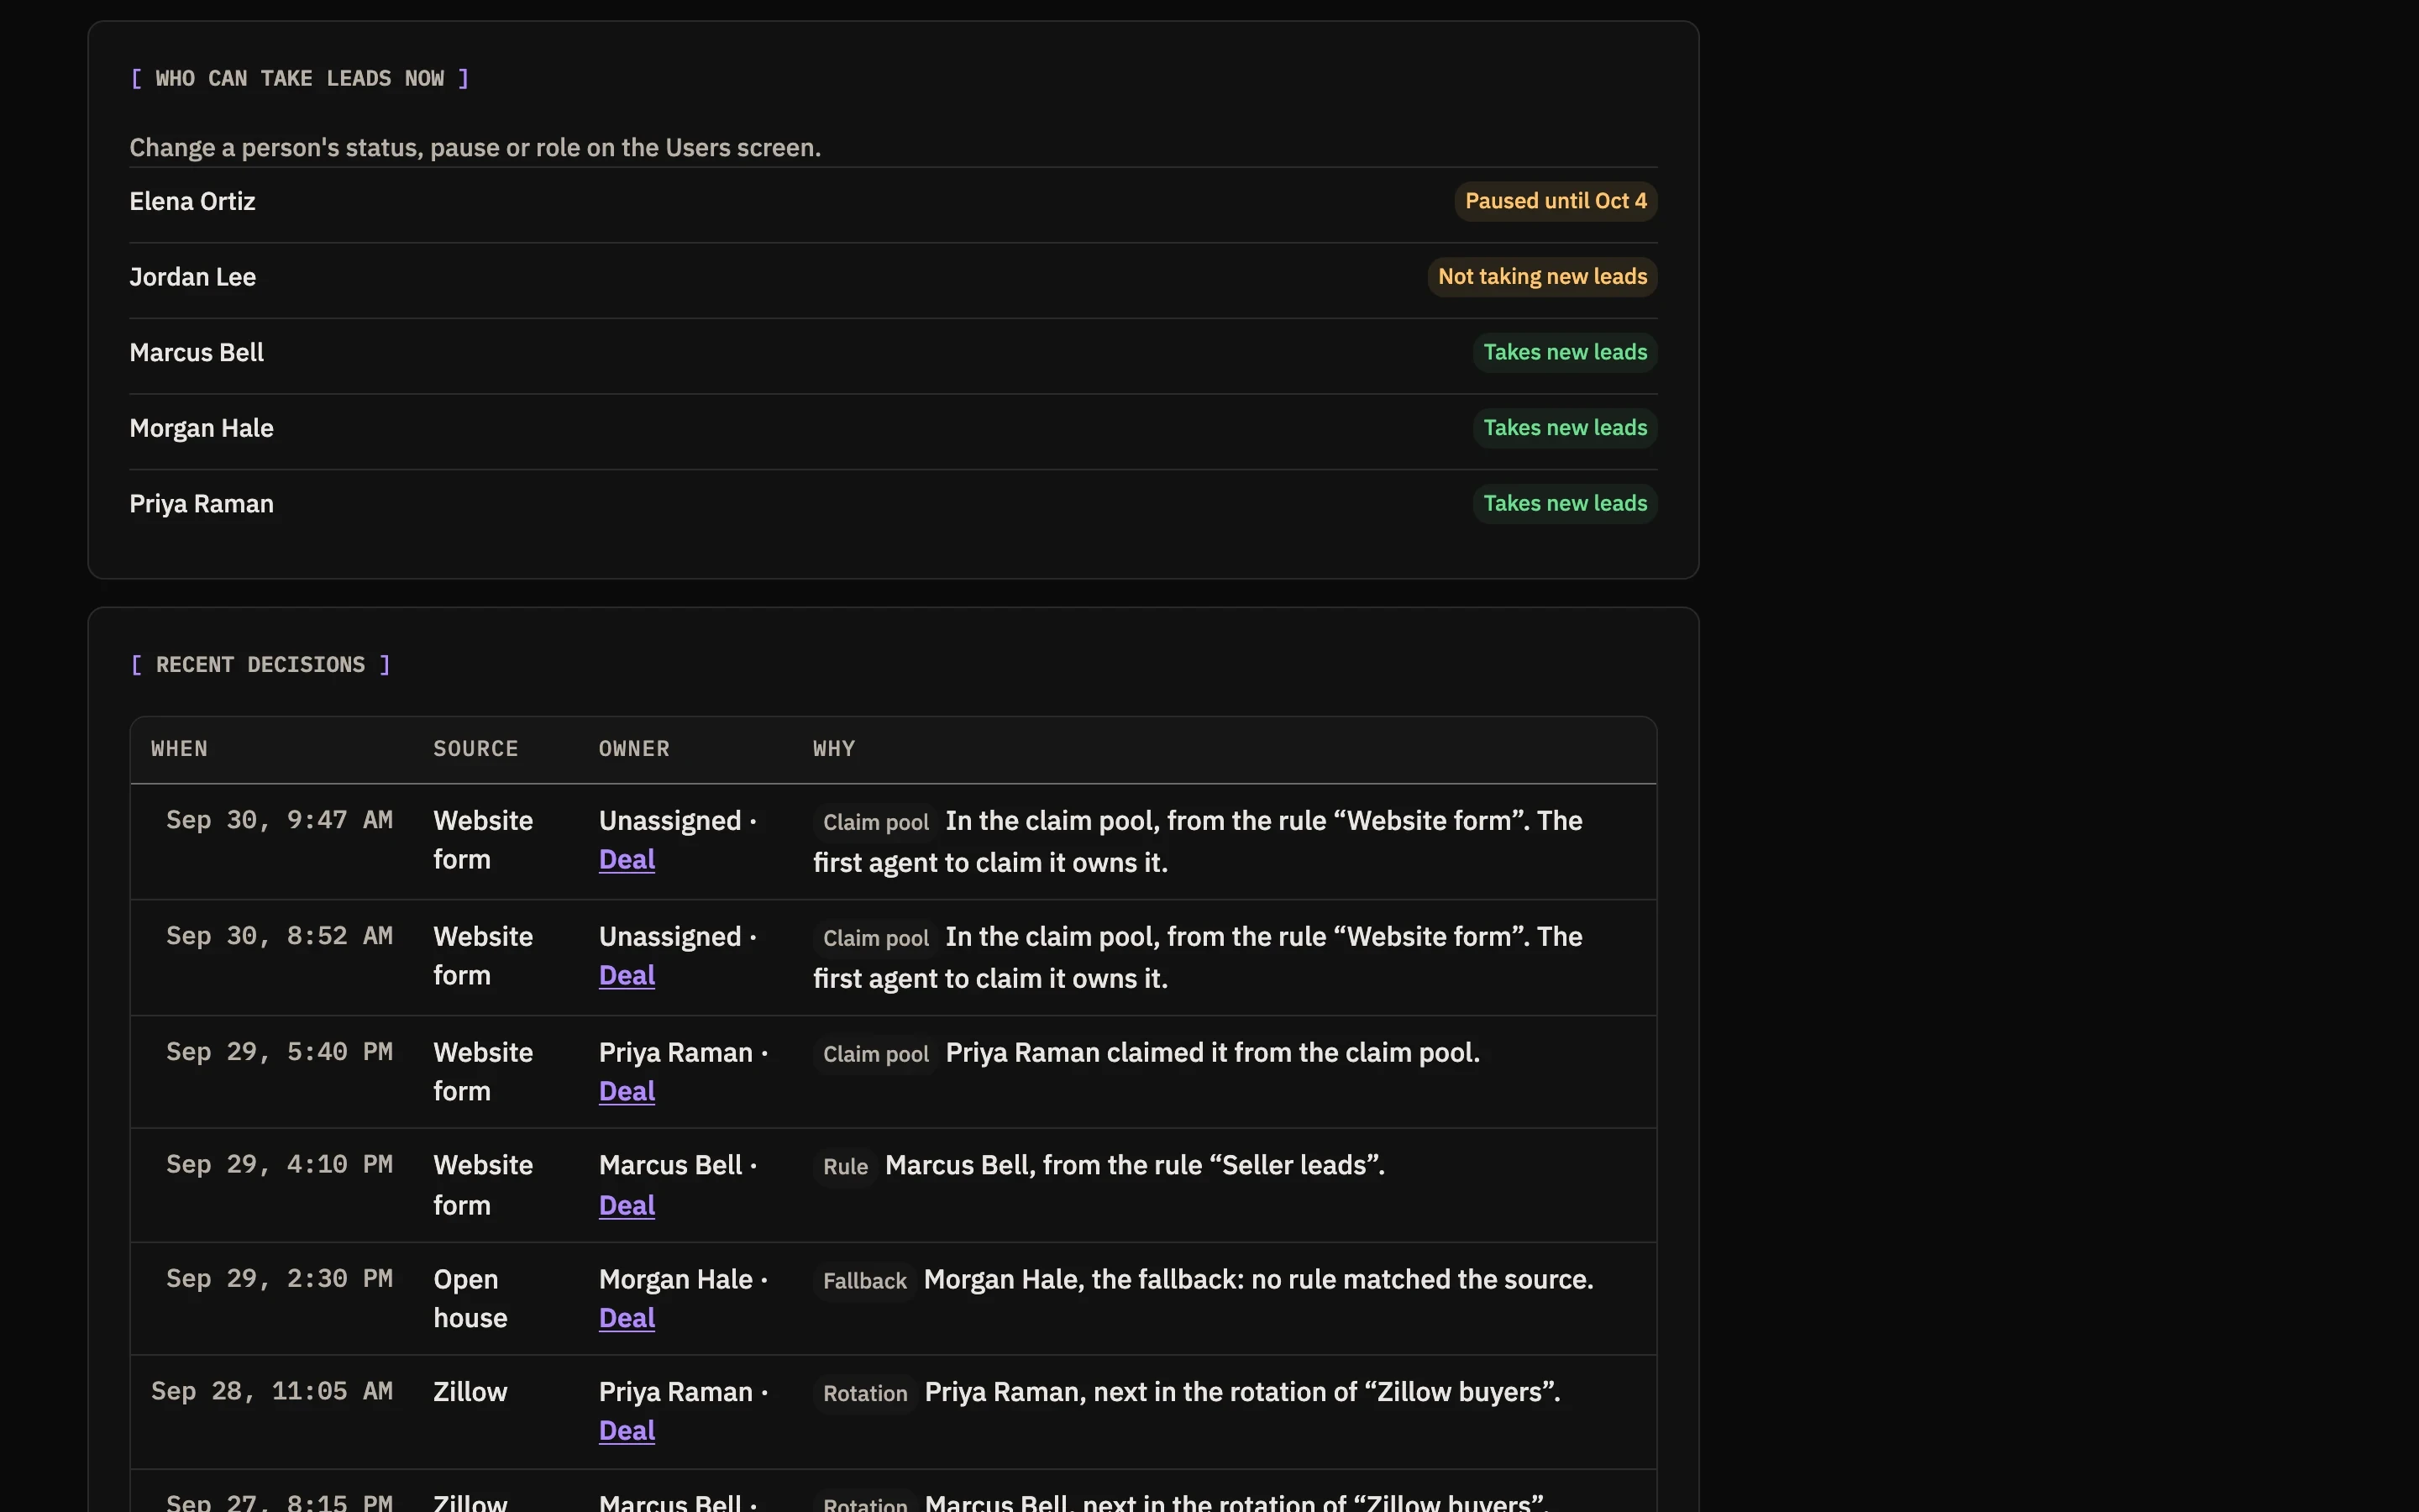The image size is (2419, 1512).
Task: Click the Claim pool tag in the 5:40 PM row
Action: 876,1054
